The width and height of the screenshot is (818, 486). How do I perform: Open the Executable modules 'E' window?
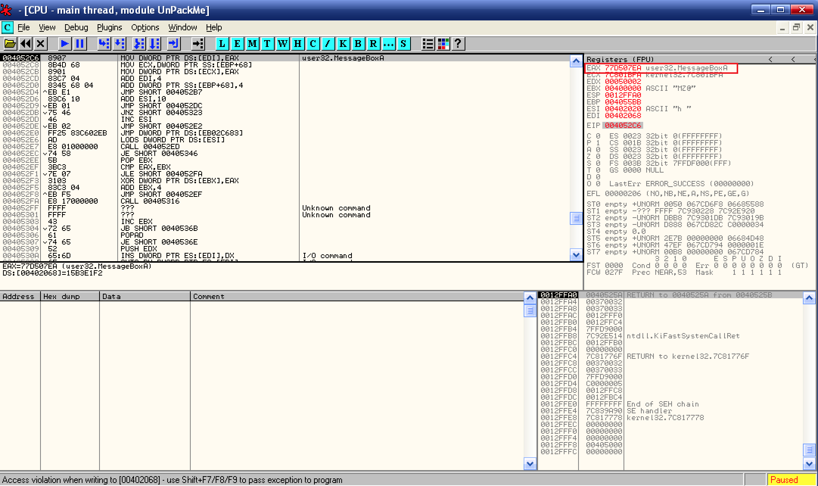tap(237, 44)
